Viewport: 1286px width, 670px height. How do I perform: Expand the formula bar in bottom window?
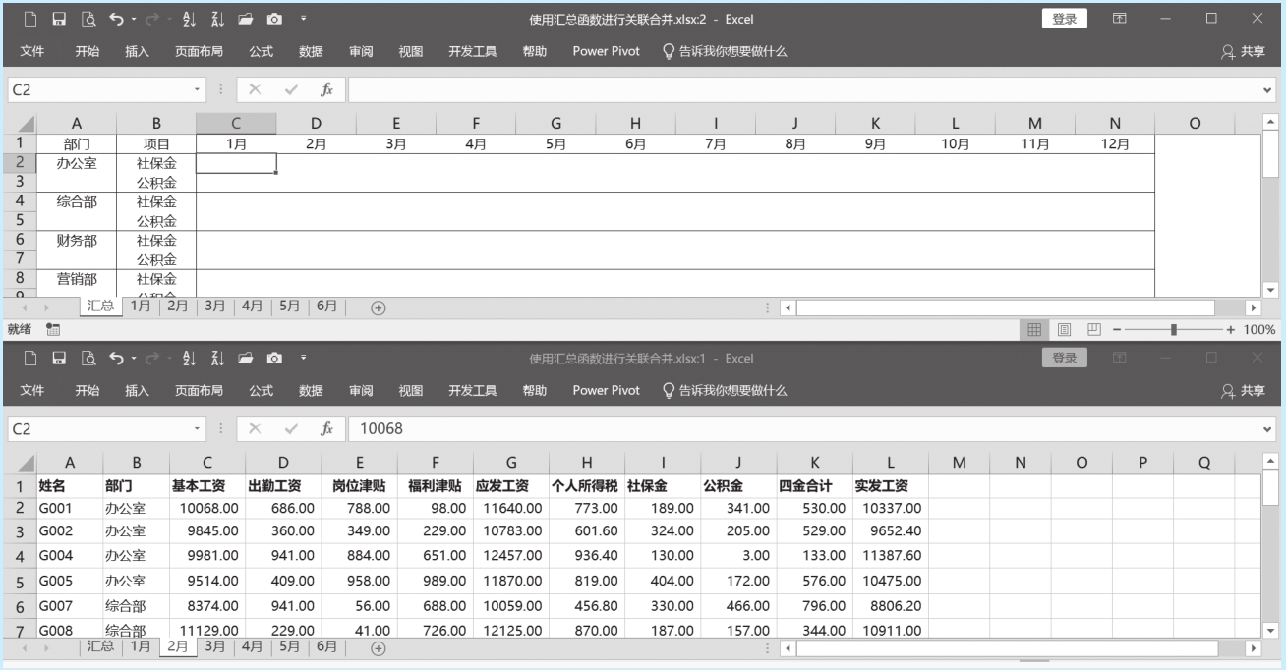pos(1267,429)
